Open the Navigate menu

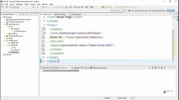19,4
